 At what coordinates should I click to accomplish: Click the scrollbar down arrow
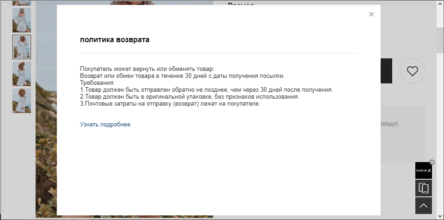tap(440, 216)
